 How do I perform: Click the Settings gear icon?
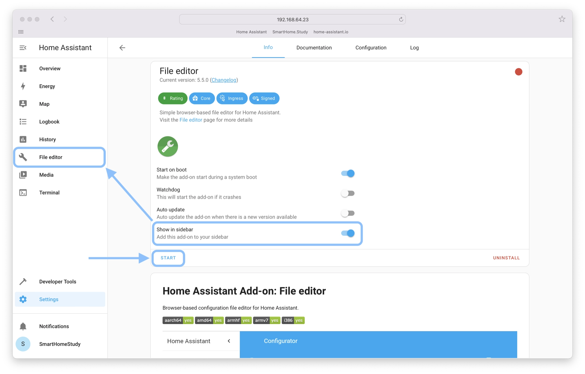coord(23,299)
